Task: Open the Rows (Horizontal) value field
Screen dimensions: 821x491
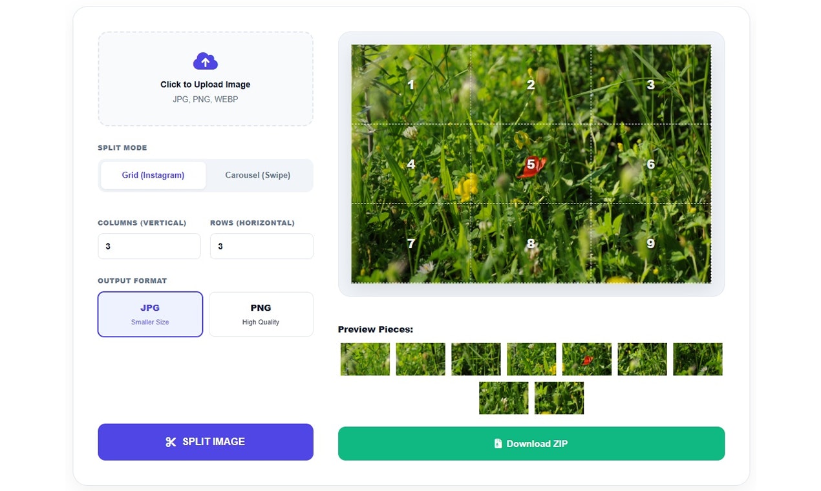Action: (x=261, y=246)
